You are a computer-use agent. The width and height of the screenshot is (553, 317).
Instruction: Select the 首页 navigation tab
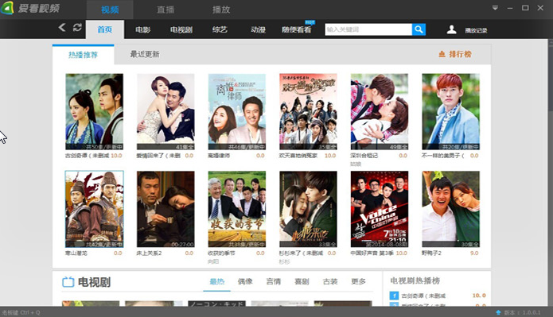pos(105,29)
